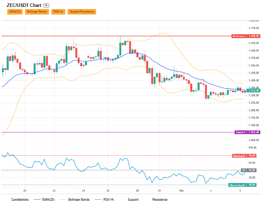Click the EMA(20) indicator tag
The height and width of the screenshot is (201, 261).
pos(15,12)
